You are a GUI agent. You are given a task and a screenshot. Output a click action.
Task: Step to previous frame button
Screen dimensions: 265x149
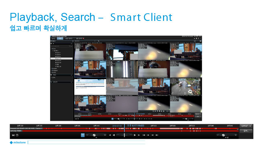[x=110, y=135]
